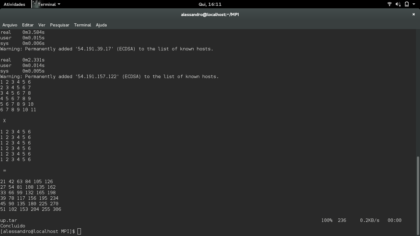420x236 pixels.
Task: Click the window title alessandro@localhost:~/MPI
Action: 210,14
